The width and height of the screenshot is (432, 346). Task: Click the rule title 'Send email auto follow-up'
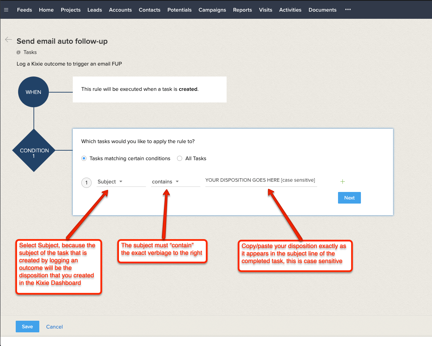[x=62, y=41]
